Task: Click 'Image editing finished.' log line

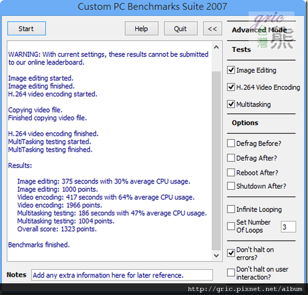Action: click(x=41, y=86)
